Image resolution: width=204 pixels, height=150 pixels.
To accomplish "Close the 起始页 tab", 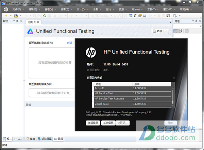I will click(38, 22).
